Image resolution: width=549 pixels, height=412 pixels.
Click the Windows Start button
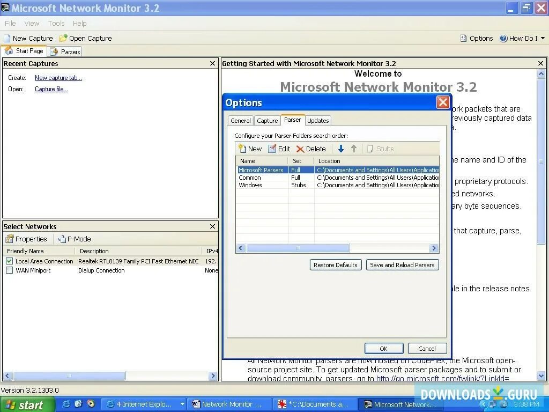point(27,404)
